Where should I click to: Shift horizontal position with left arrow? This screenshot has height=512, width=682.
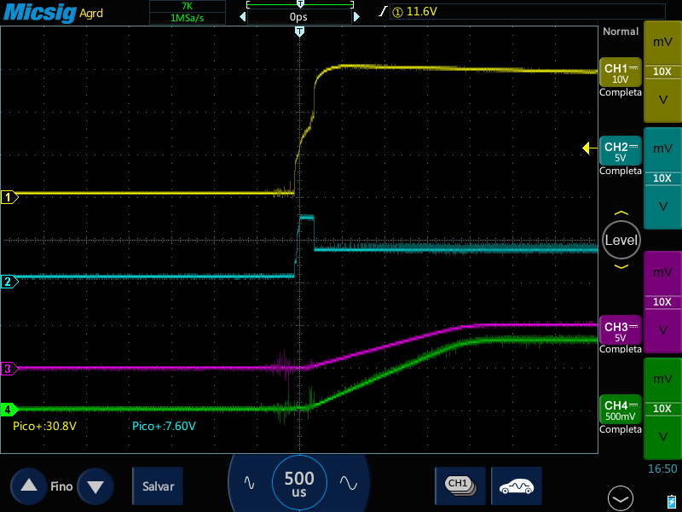(243, 17)
